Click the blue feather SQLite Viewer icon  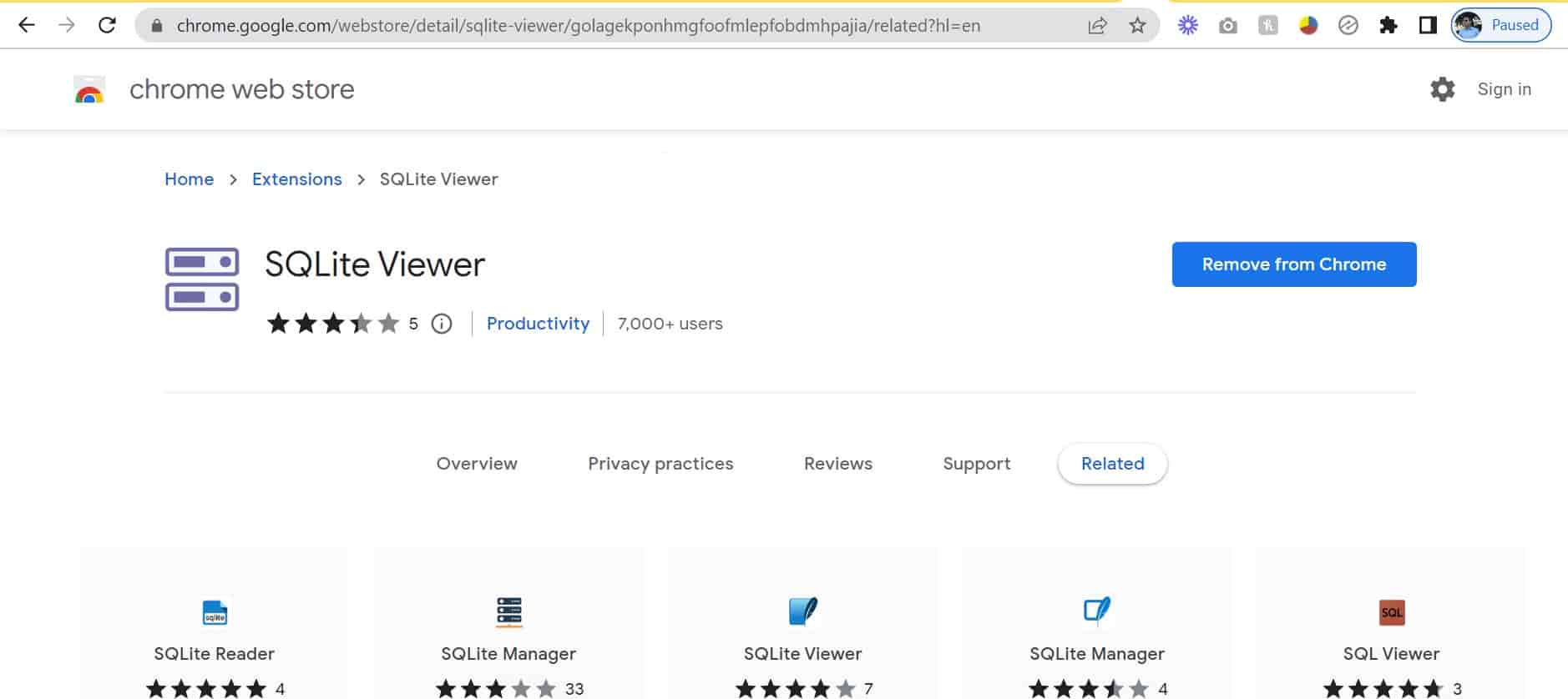(802, 611)
